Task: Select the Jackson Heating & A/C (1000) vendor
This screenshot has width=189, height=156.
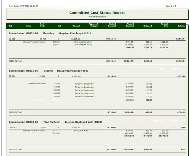Action: tap(83, 122)
